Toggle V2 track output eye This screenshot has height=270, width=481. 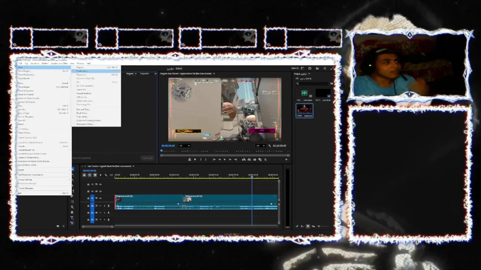tap(100, 191)
